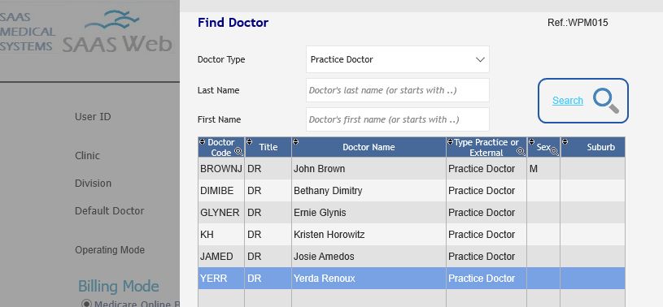Click the filter icon in Type Practice or External header
Screen dimensions: 663x307
521,152
